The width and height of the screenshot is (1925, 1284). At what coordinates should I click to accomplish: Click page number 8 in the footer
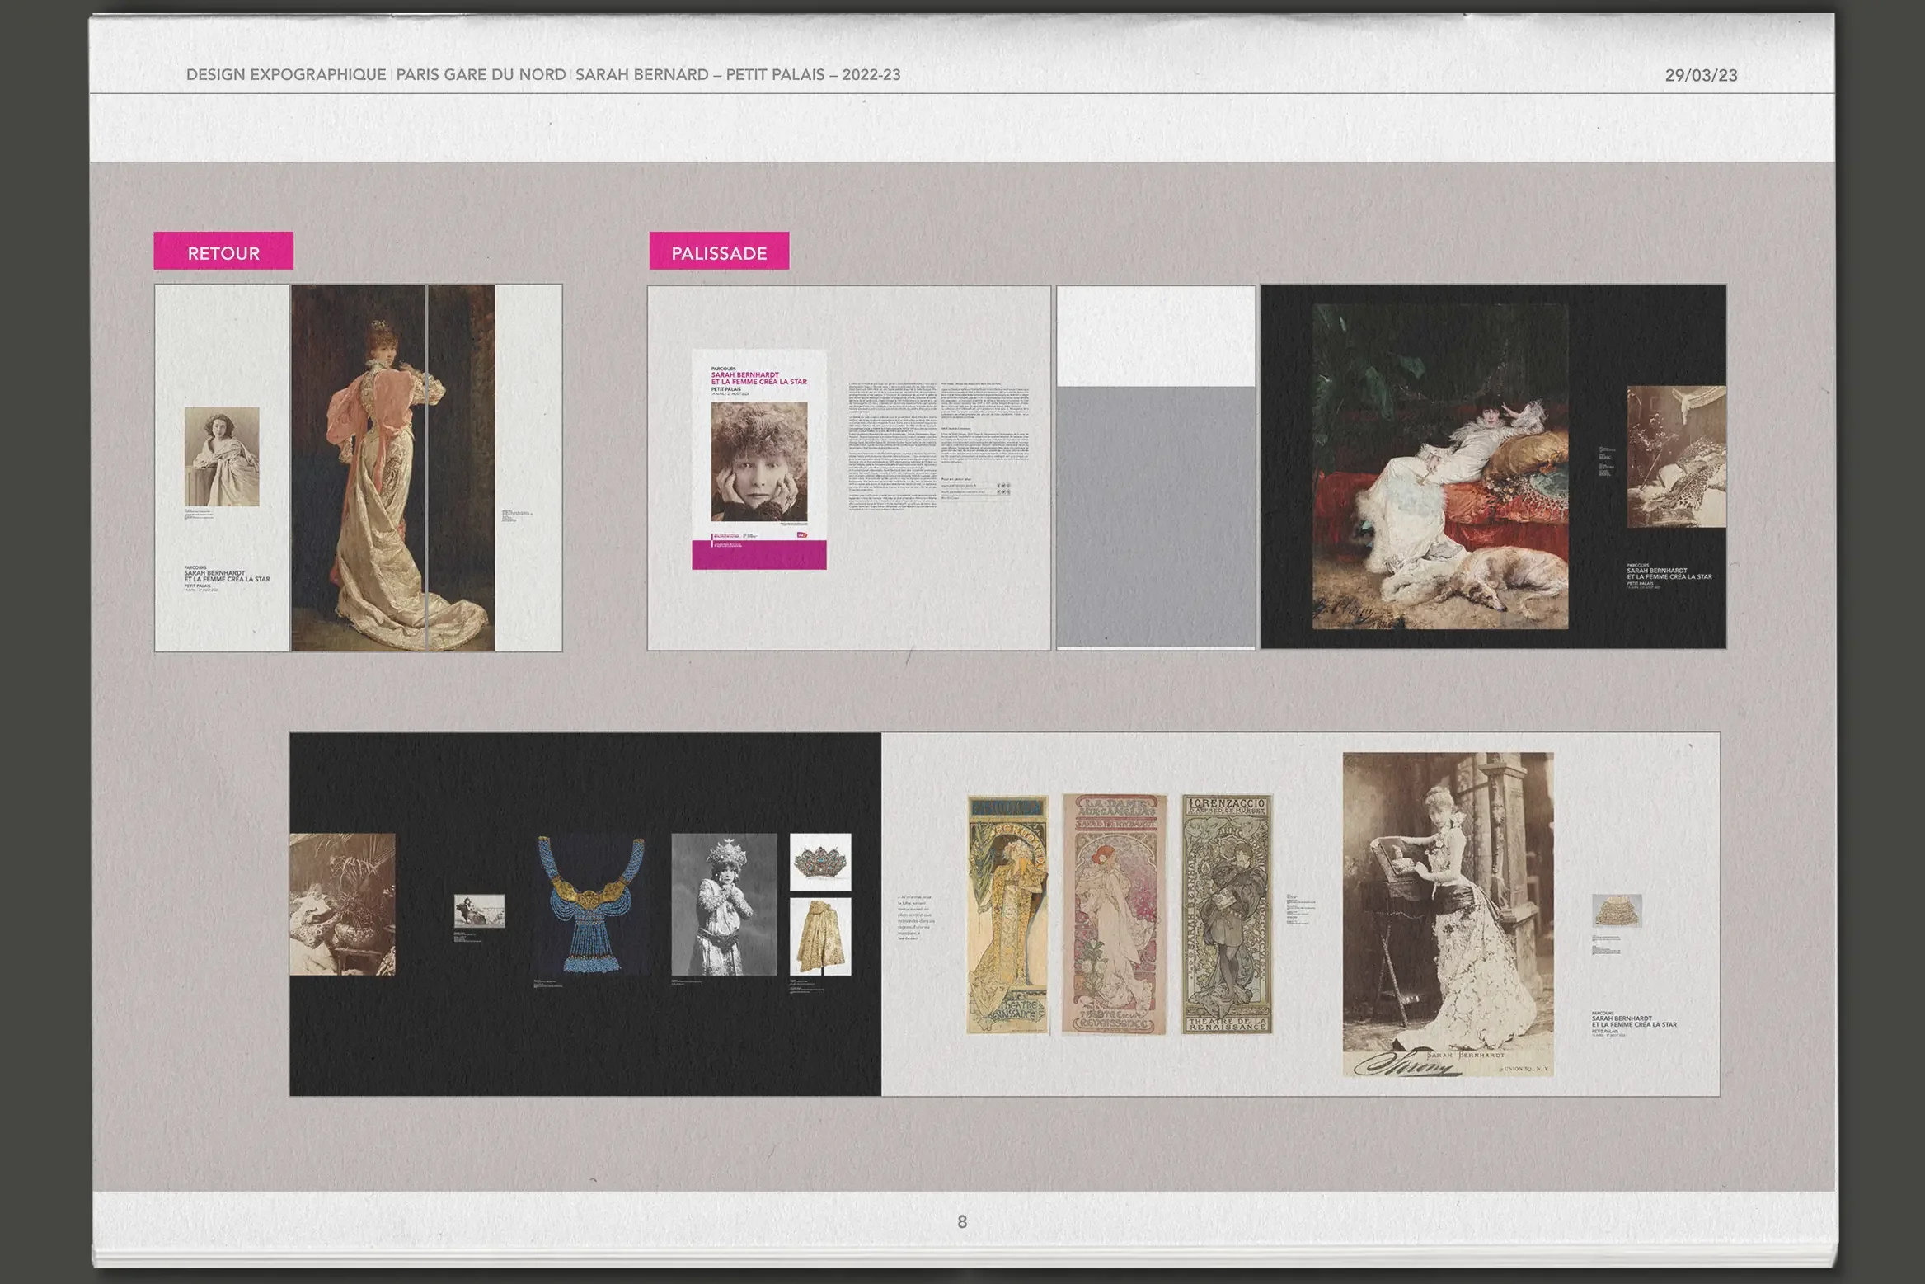coord(962,1221)
